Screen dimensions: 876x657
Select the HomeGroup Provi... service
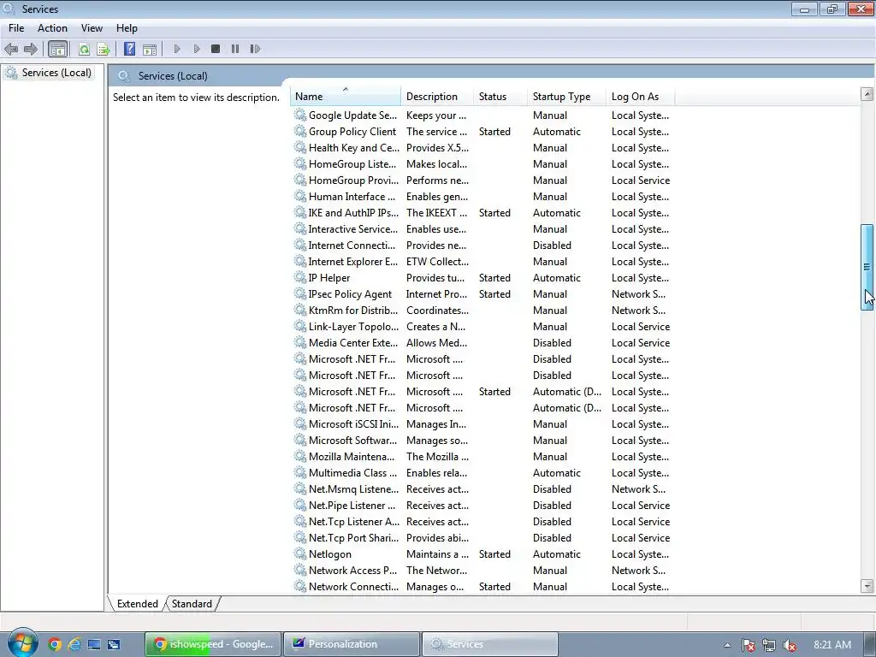click(x=482, y=180)
